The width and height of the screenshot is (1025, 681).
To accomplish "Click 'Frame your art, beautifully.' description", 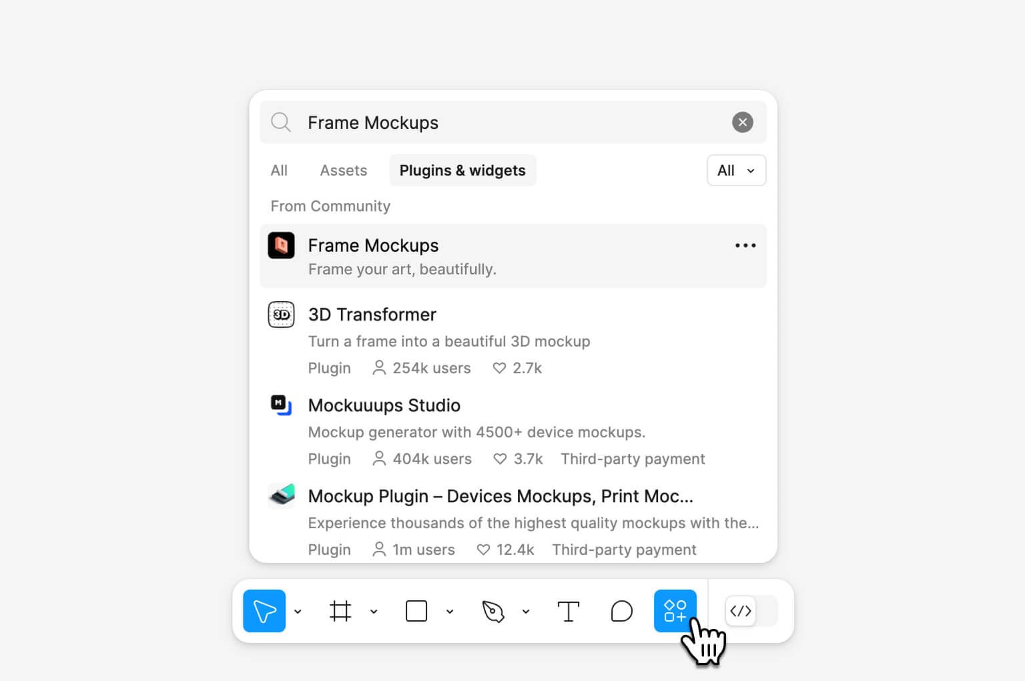I will click(x=402, y=269).
